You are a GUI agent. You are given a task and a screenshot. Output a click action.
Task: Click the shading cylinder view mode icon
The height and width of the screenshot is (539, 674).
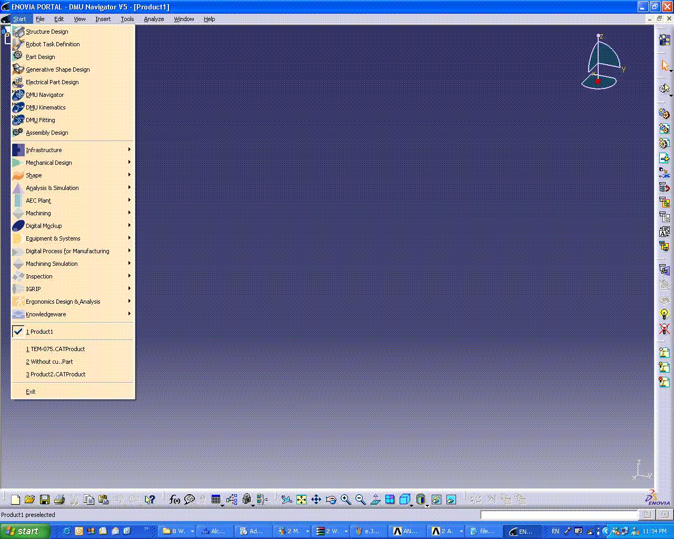pos(420,500)
